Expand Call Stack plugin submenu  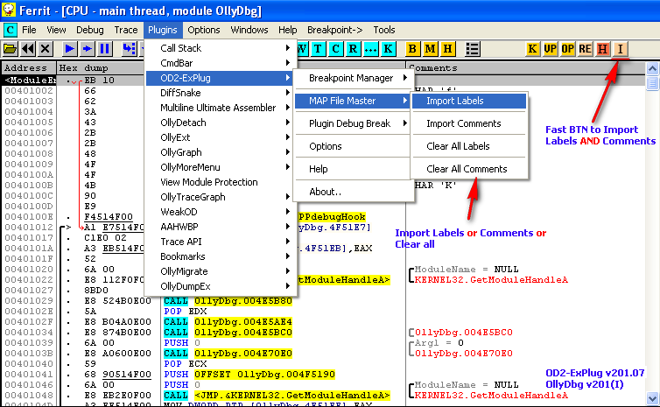tap(220, 48)
